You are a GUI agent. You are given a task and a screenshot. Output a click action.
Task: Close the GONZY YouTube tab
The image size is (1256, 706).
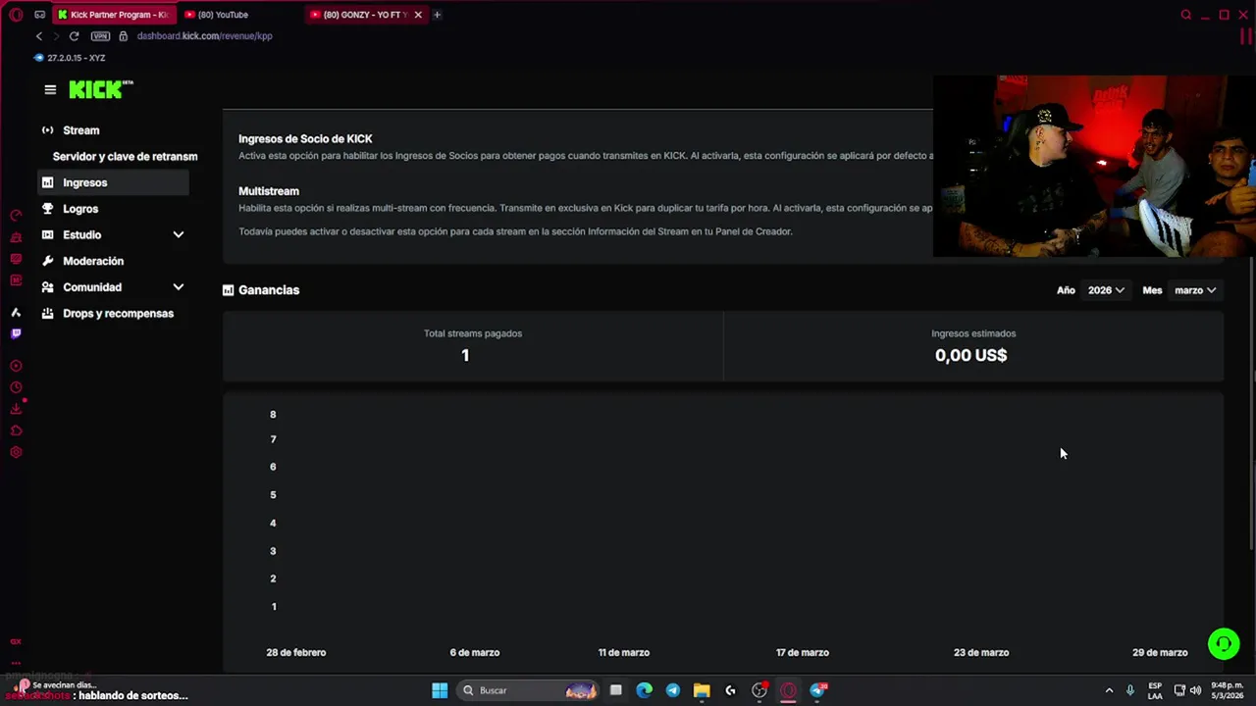(x=418, y=15)
